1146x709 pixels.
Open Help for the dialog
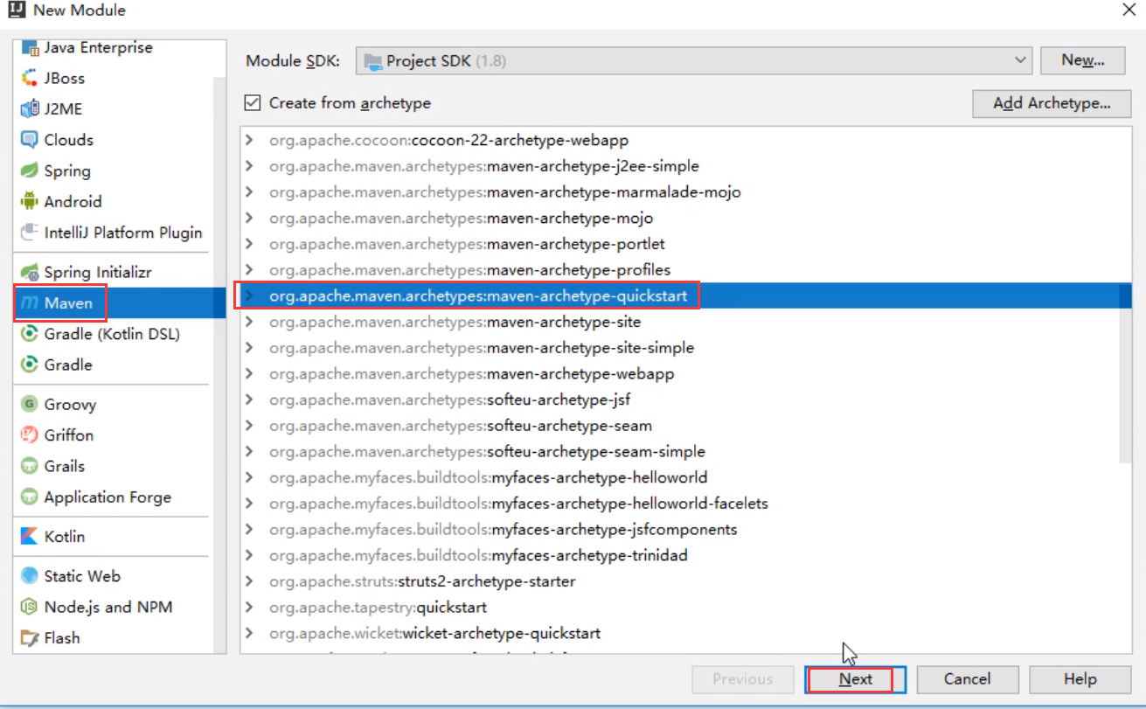[1080, 679]
